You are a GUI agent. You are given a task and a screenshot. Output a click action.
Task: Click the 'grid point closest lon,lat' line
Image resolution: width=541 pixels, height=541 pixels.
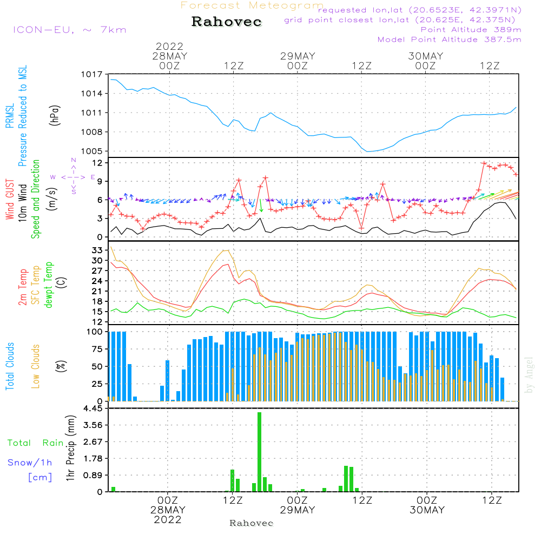pos(400,20)
